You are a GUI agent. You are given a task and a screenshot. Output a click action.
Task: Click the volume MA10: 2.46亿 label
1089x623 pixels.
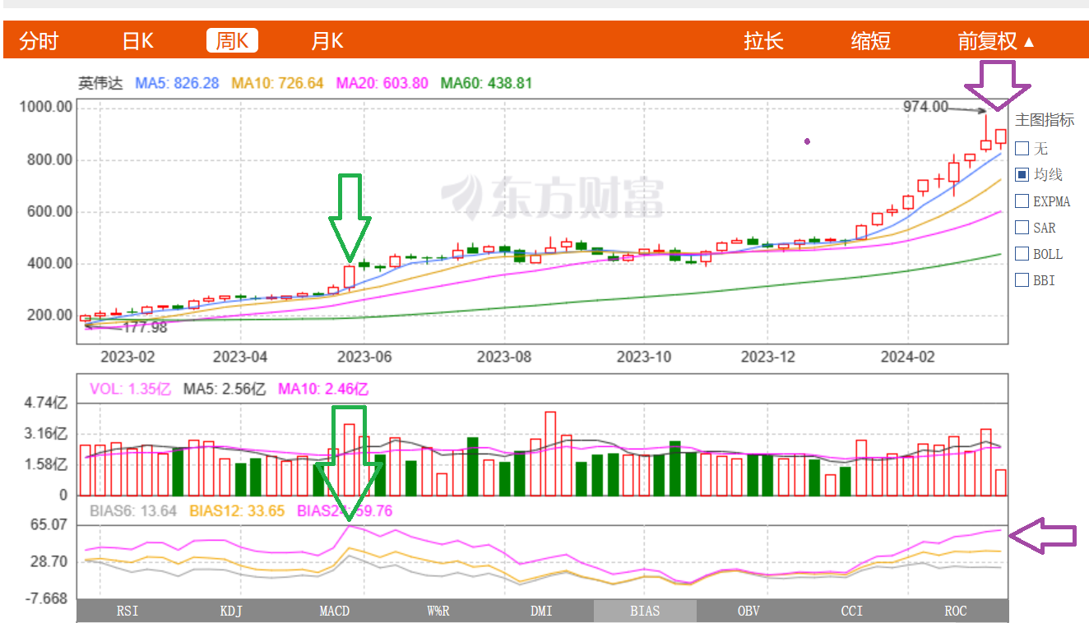[323, 389]
